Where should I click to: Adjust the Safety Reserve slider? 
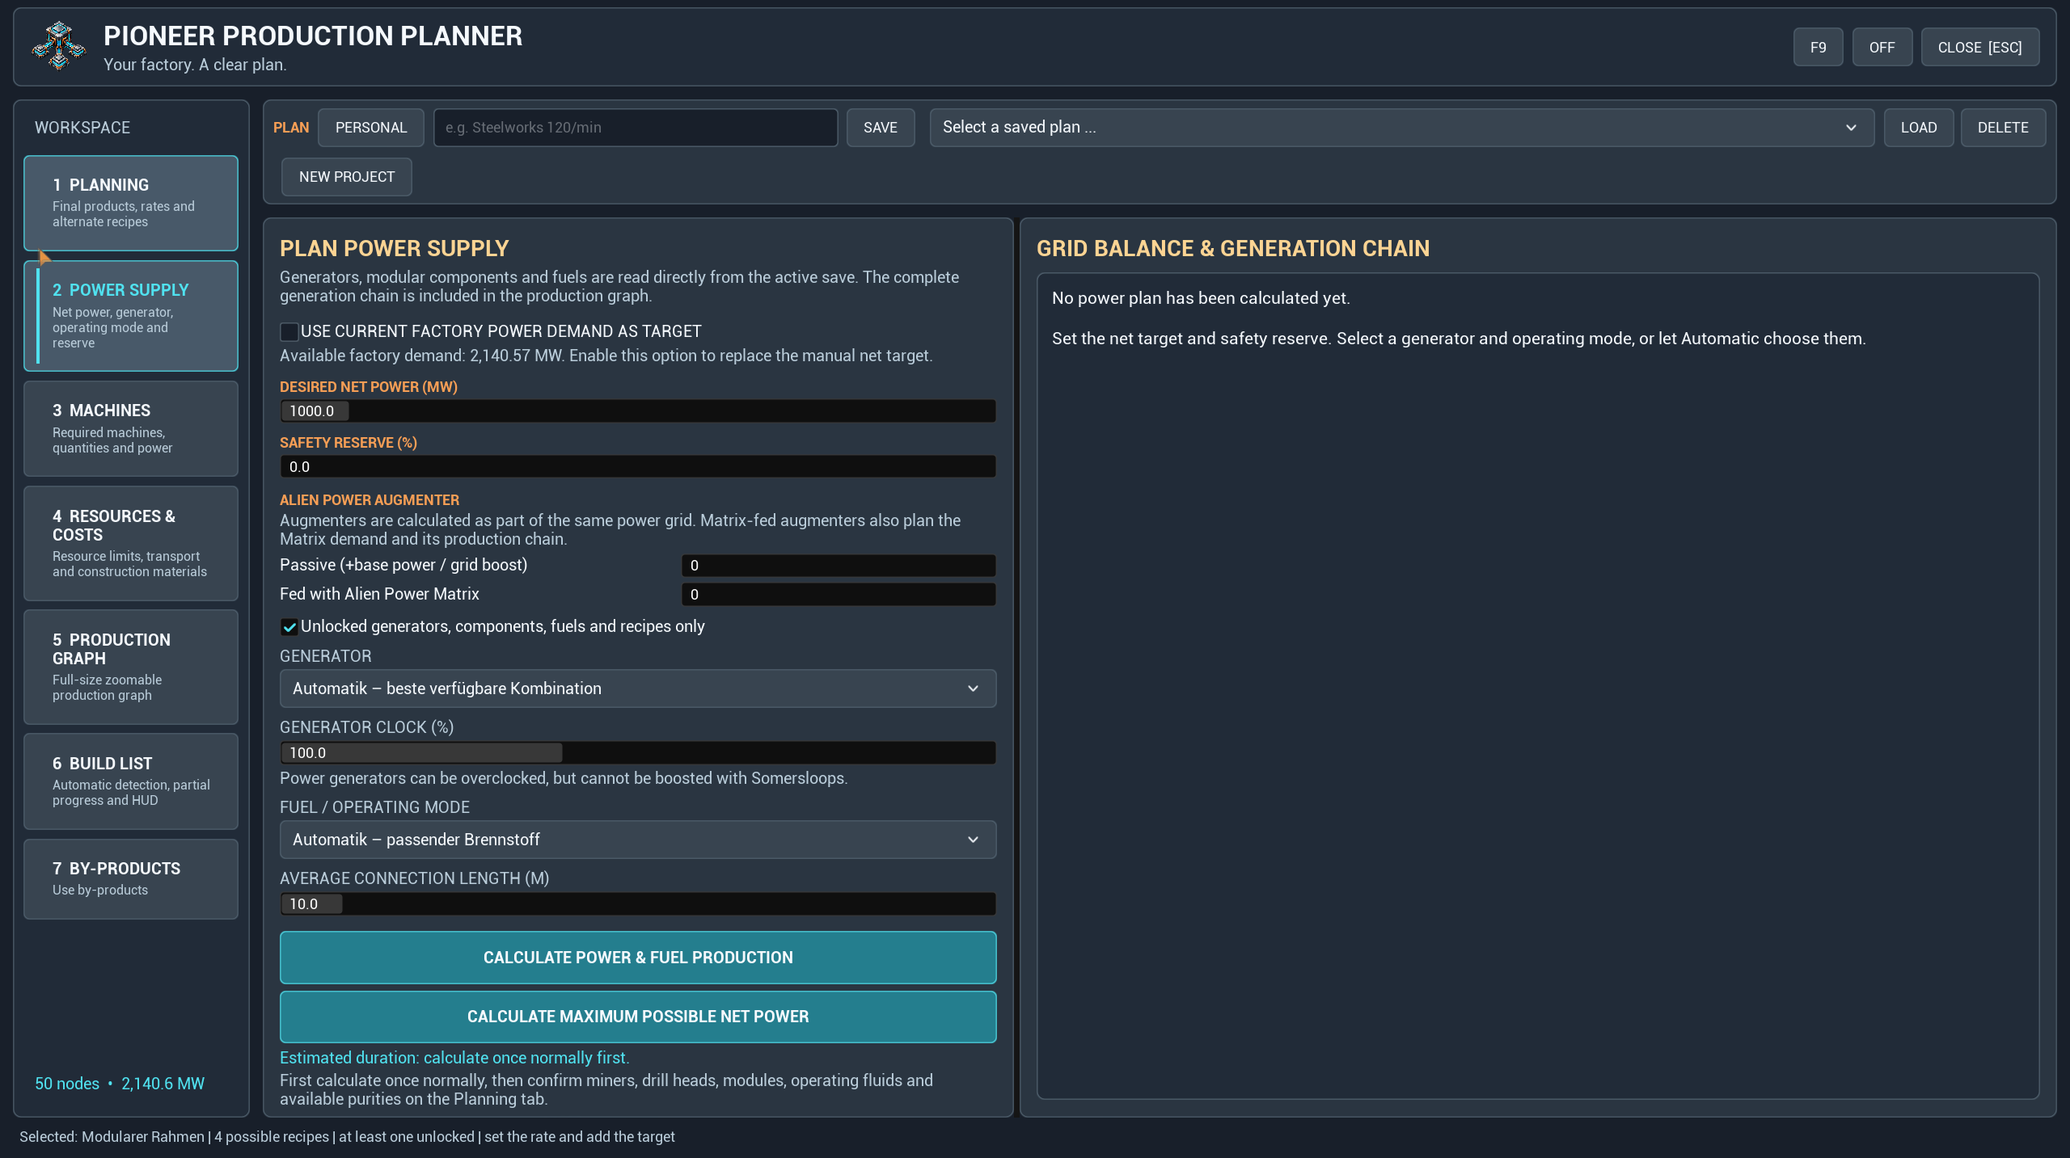click(x=638, y=466)
